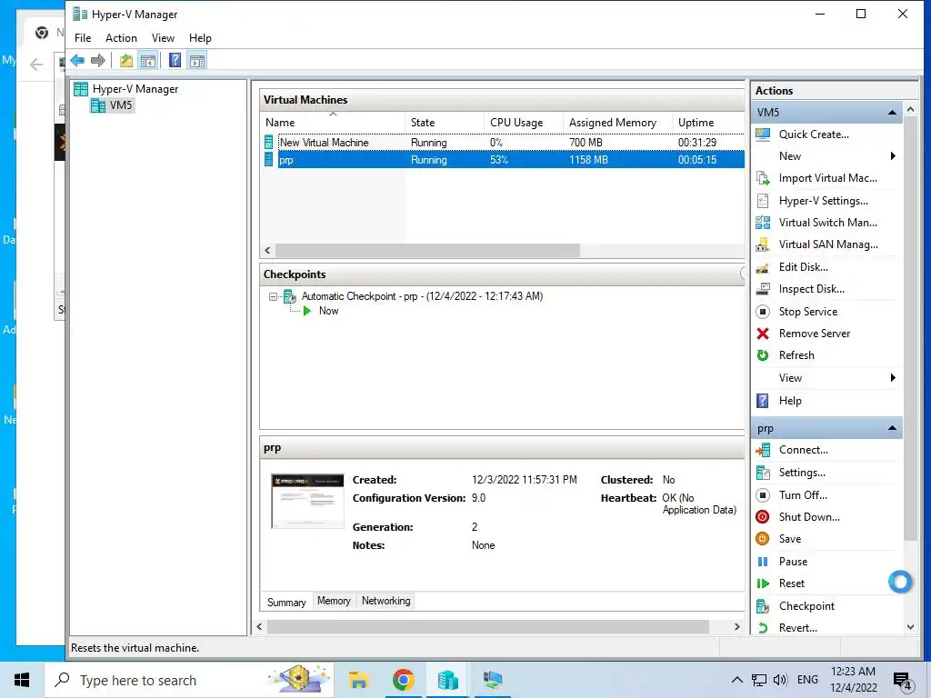The width and height of the screenshot is (931, 698).
Task: Click red Shut Down icon
Action: (763, 517)
